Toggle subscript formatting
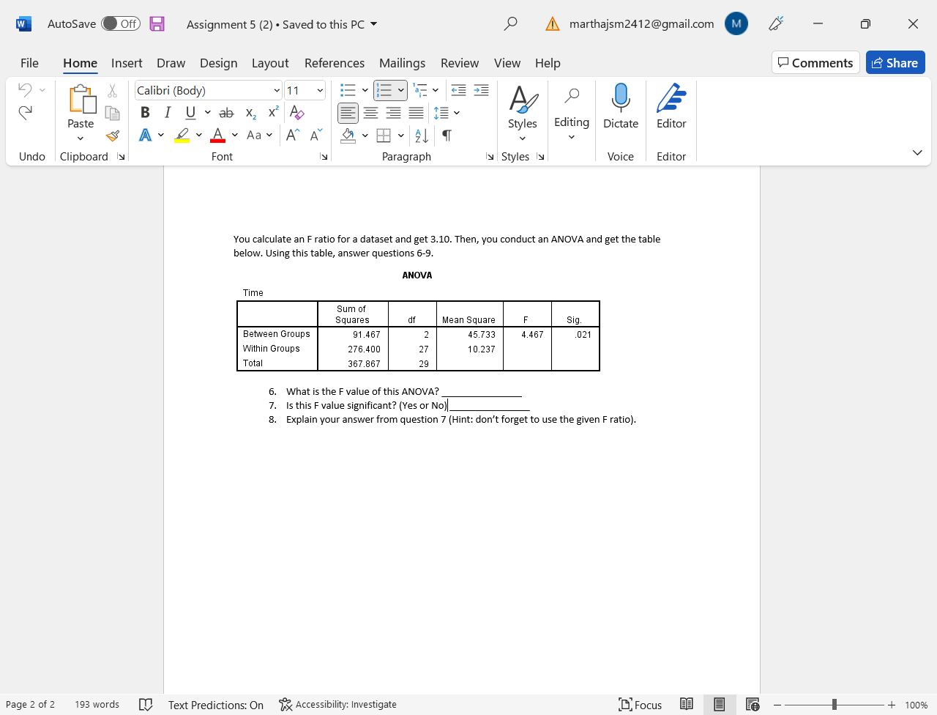This screenshot has height=715, width=937. pyautogui.click(x=250, y=113)
